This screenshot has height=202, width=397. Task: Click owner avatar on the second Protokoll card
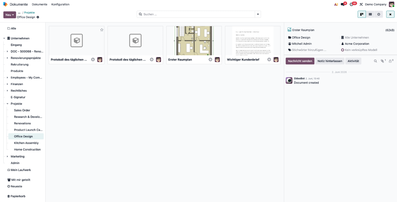pos(158,60)
